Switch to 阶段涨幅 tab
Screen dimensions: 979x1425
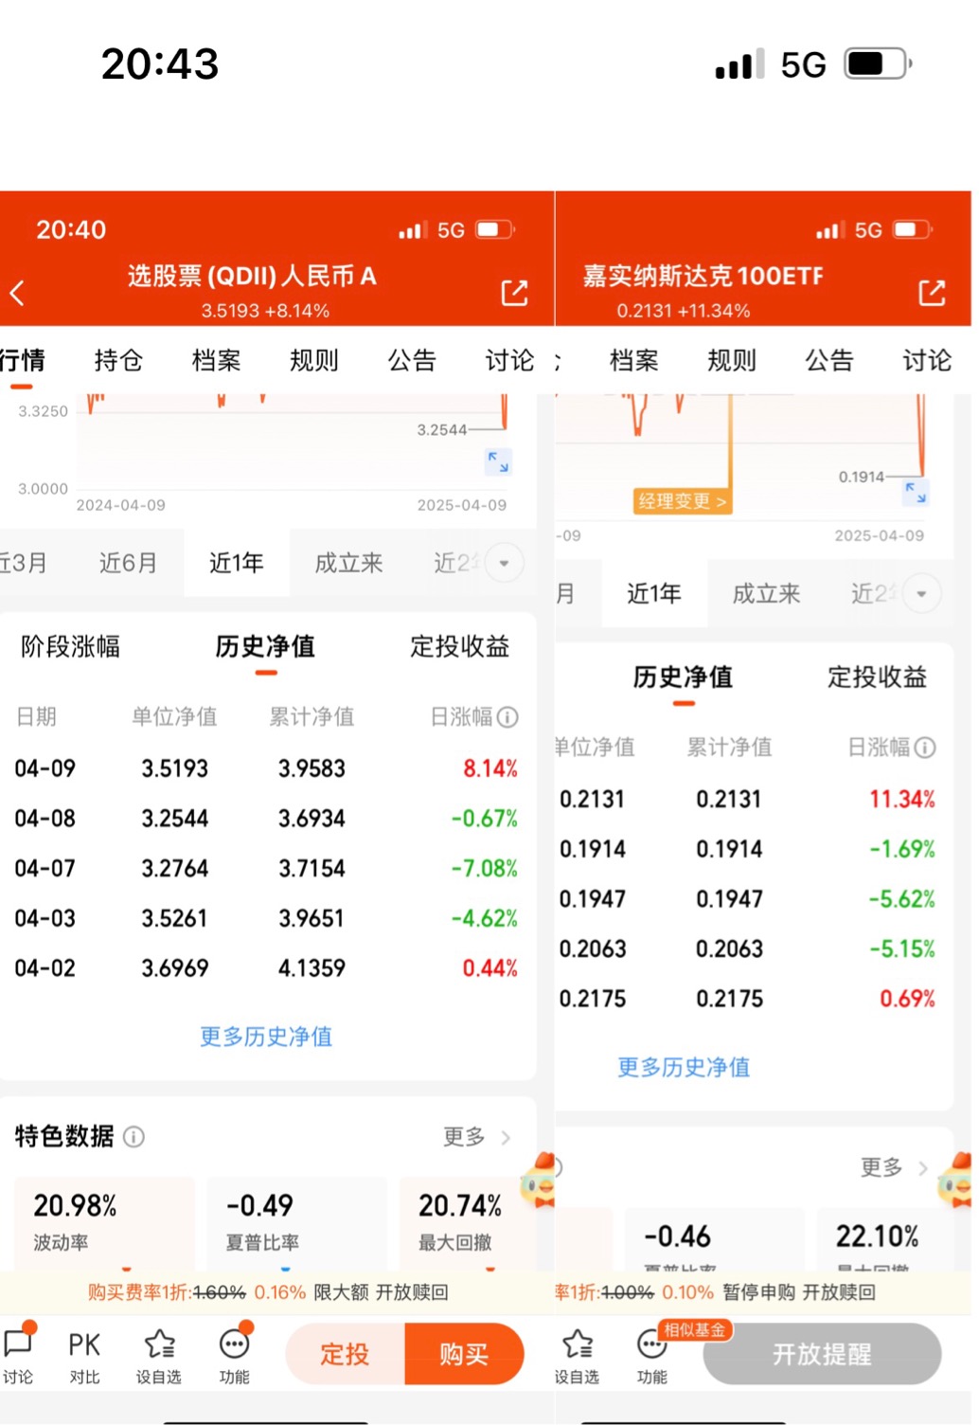(70, 646)
